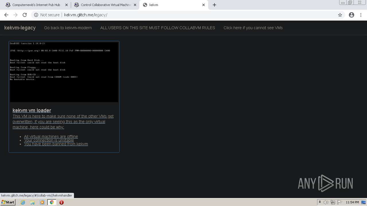The width and height of the screenshot is (367, 206).
Task: Click the Chrome taskbar button
Action: [52, 202]
